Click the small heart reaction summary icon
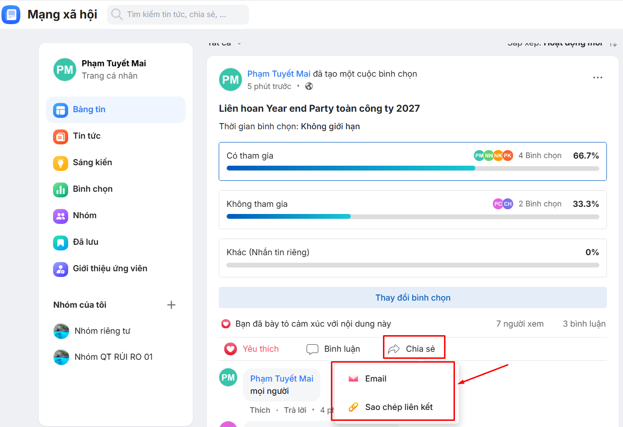The width and height of the screenshot is (623, 427). [x=226, y=324]
